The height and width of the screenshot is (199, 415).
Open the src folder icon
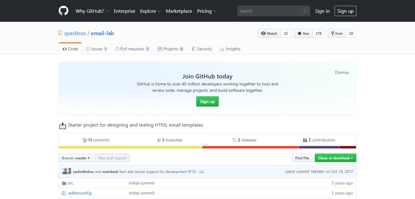64,183
